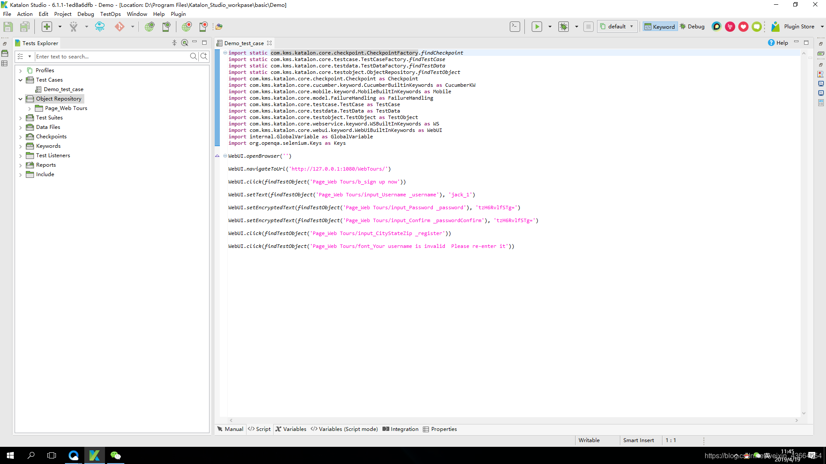The image size is (826, 464).
Task: Close the Demo_test_case editor tab
Action: pos(269,43)
